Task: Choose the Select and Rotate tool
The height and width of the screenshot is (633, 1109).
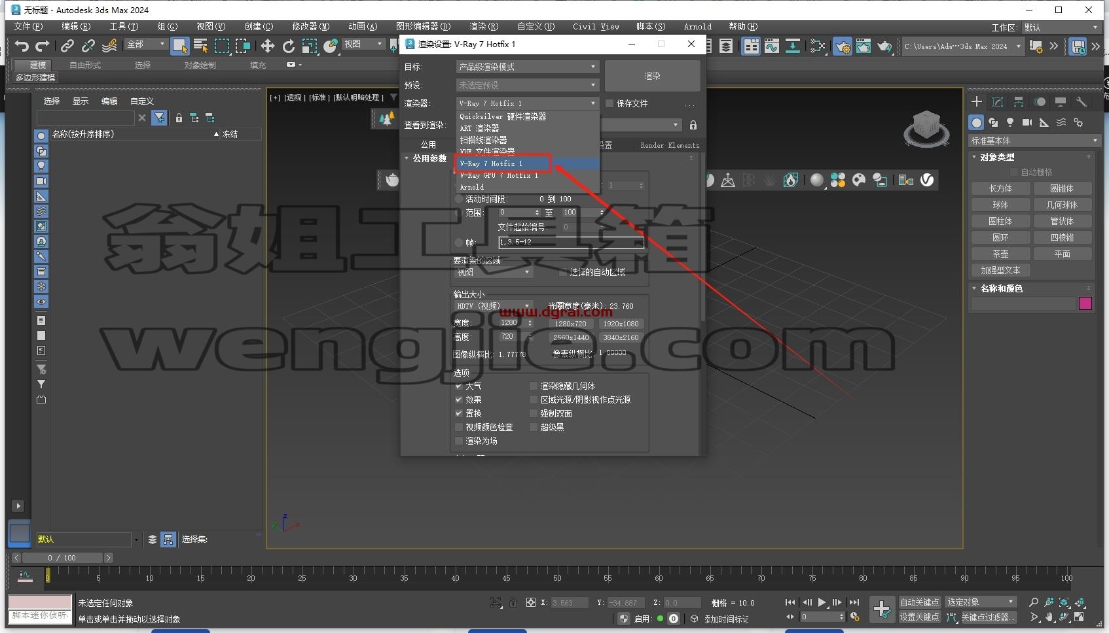Action: 289,46
